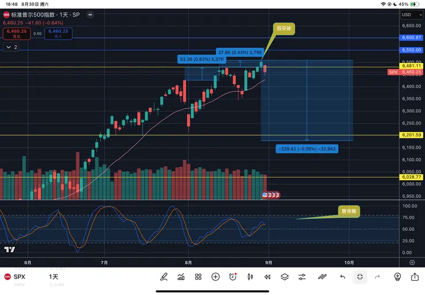Tap the S&P 500 logo beside the title
Viewport: 425px width, 295px height.
click(6, 14)
